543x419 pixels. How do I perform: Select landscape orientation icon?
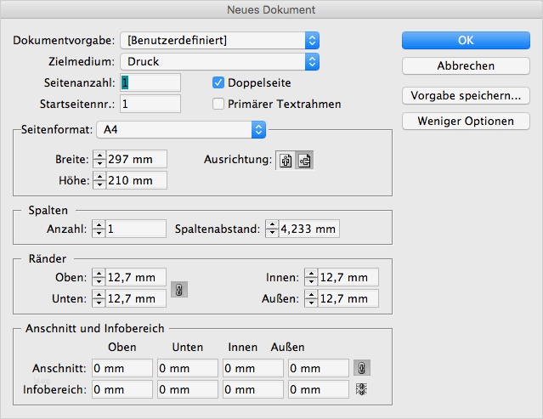(x=304, y=161)
